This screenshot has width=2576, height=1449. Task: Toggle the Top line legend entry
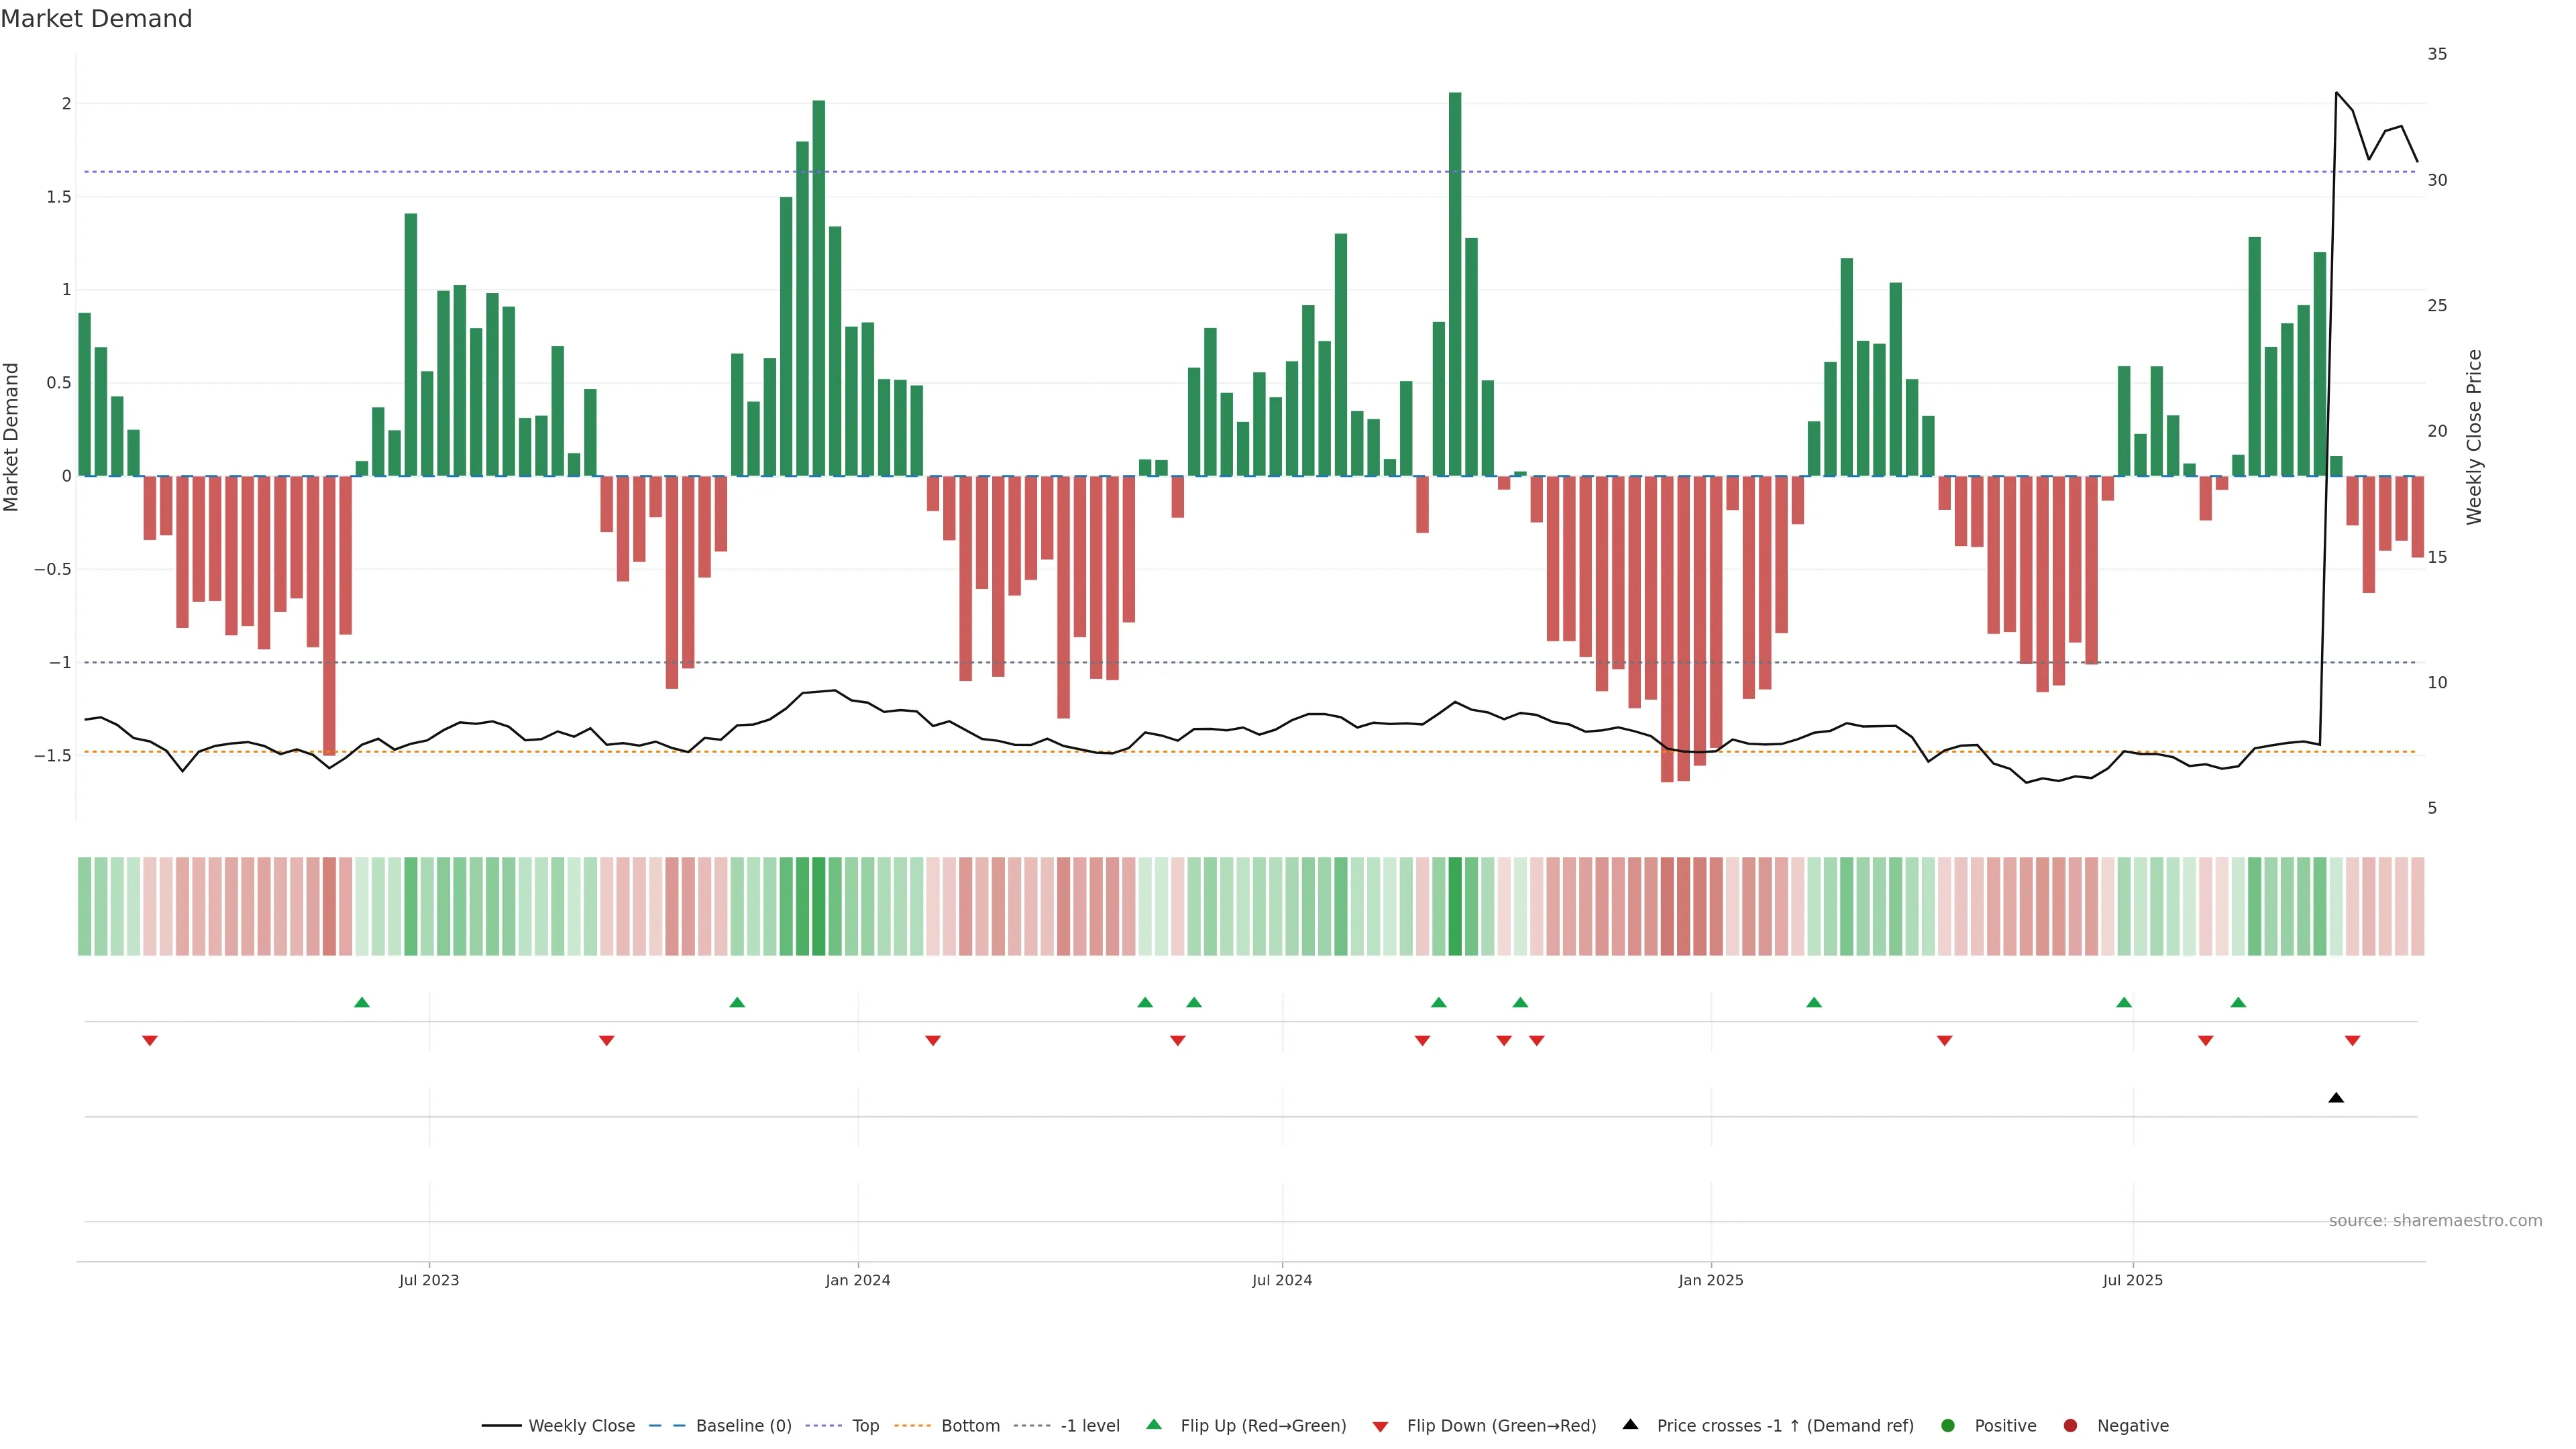pyautogui.click(x=865, y=1425)
